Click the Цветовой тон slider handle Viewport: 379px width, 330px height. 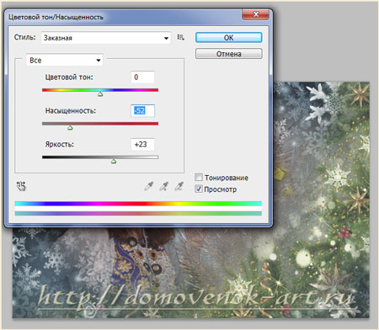point(100,94)
